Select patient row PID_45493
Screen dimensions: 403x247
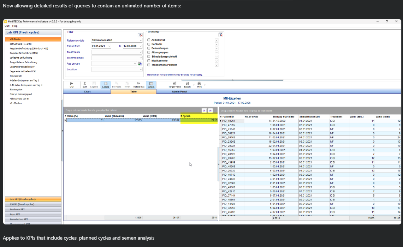click(311, 212)
